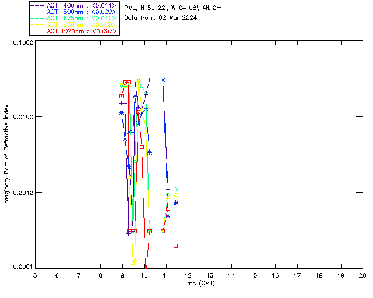Viewport: 373px width, 298px height.
Task: Click the AOT 400nm legend entry
Action: point(74,5)
